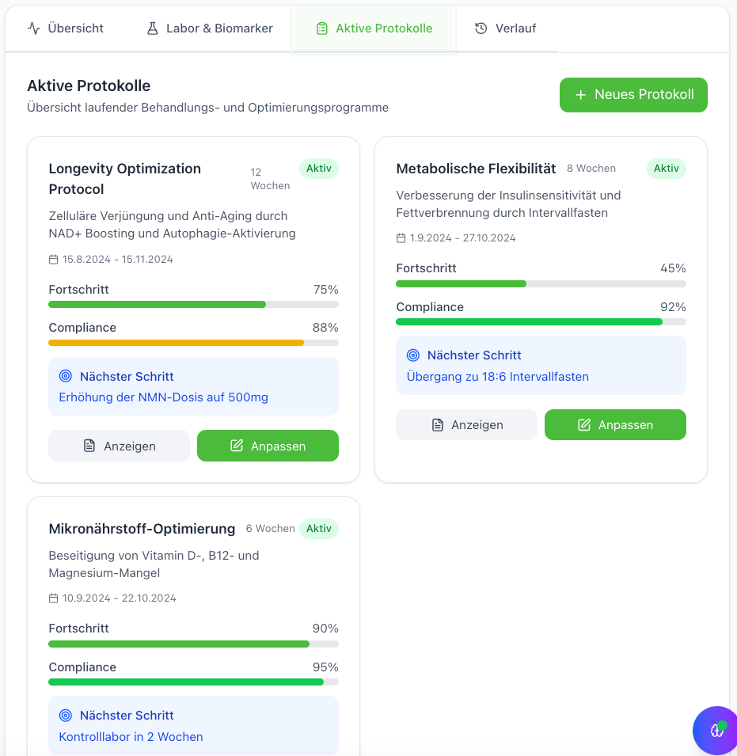Open the Labor & Biomarker tab
Screen dimensions: 737x756
pos(210,28)
